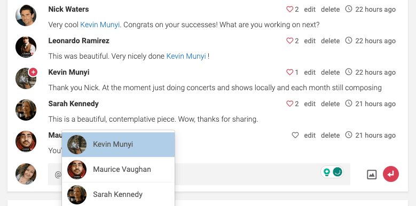Choose Maurice Vaughan from the mention list
The image size is (416, 206).
click(x=119, y=170)
